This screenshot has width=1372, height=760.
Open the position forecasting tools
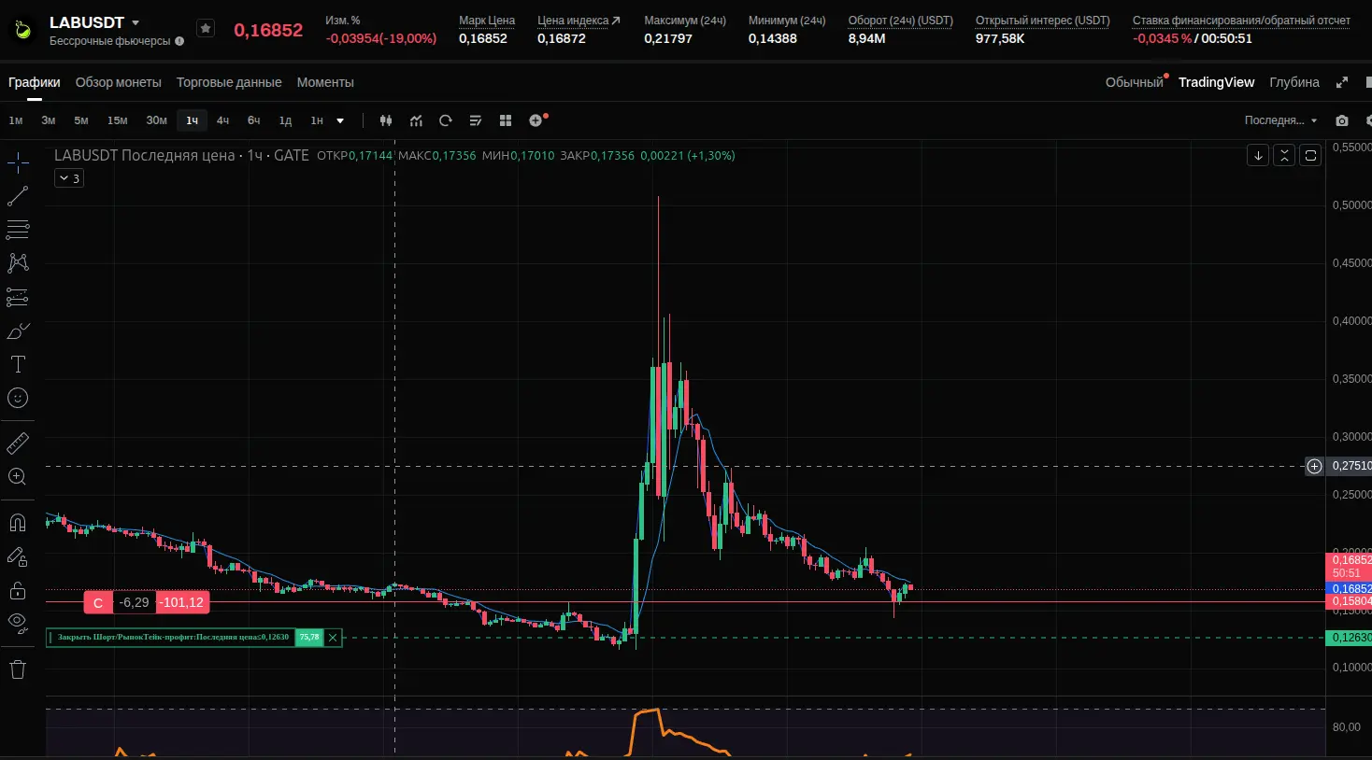tap(18, 297)
